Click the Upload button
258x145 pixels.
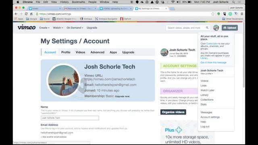(x=230, y=28)
